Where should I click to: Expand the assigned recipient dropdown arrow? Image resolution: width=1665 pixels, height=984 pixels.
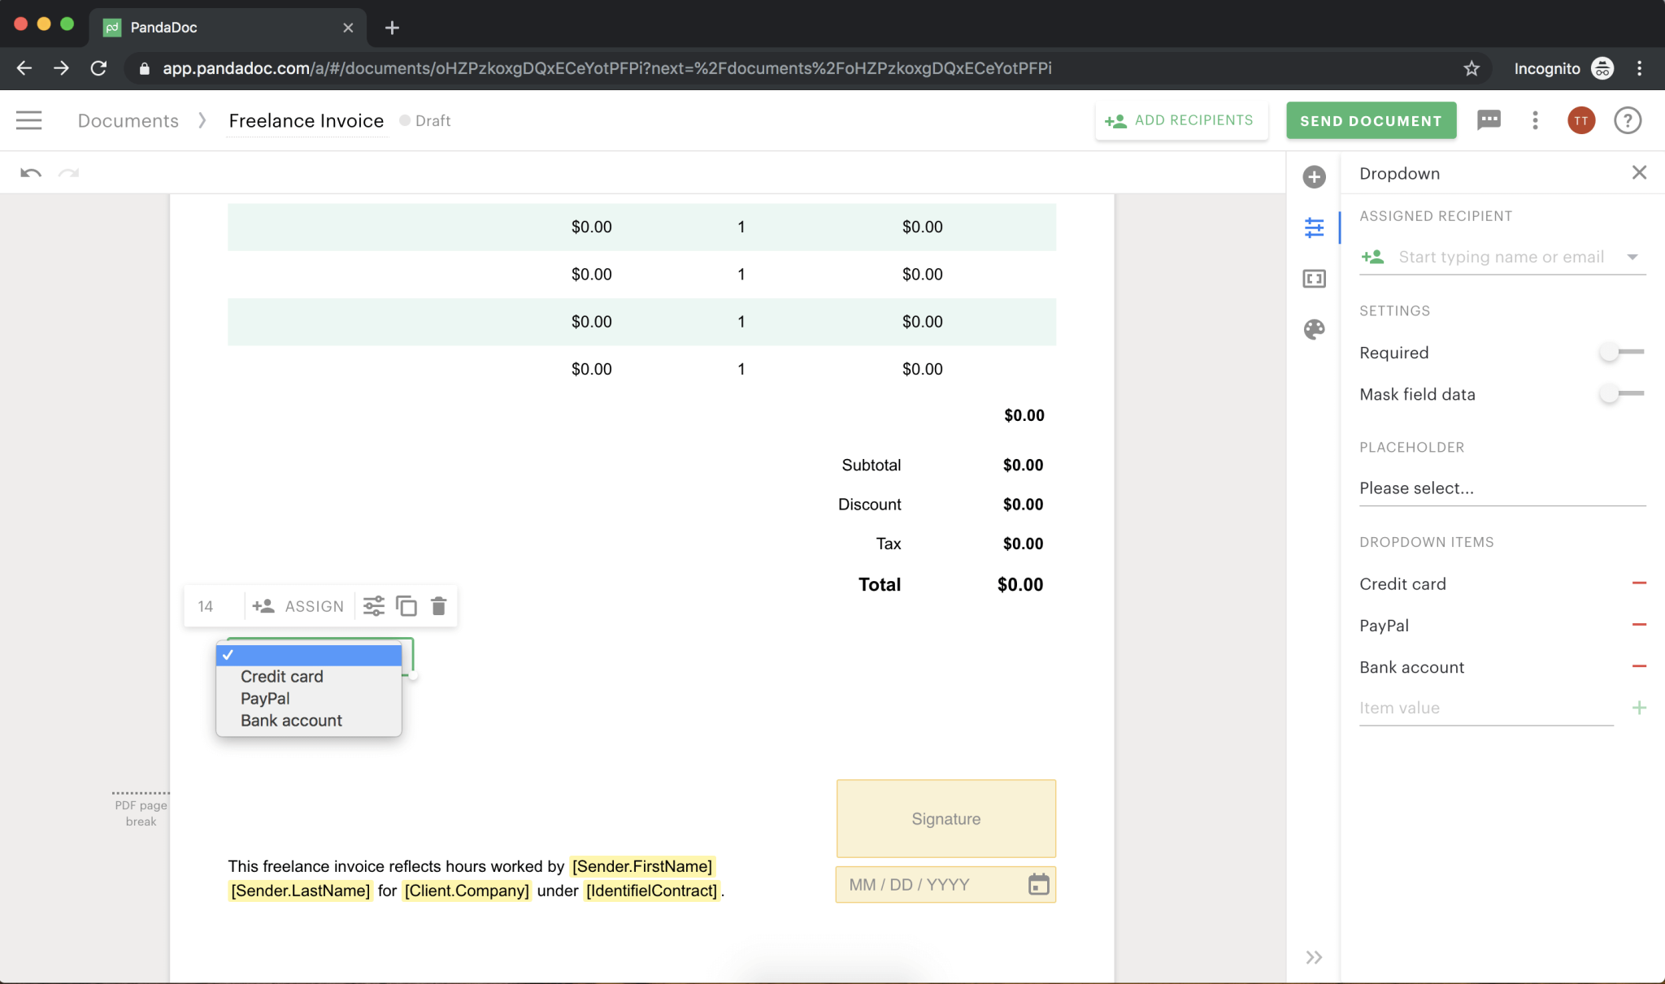[1634, 257]
